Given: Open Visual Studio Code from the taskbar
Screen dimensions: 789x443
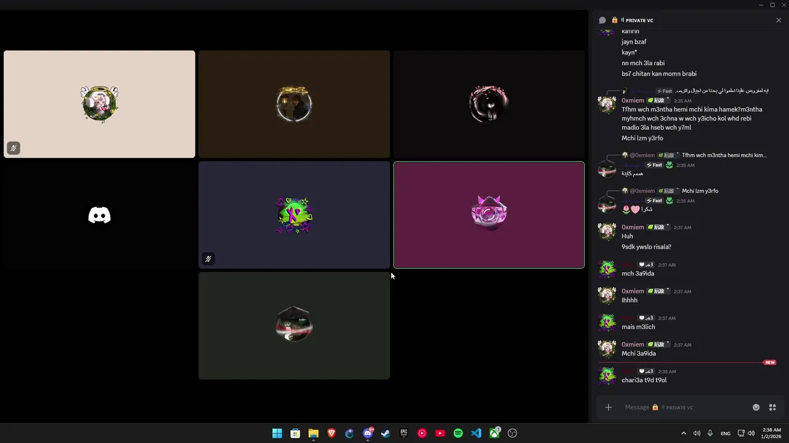Looking at the screenshot, I should click(476, 433).
